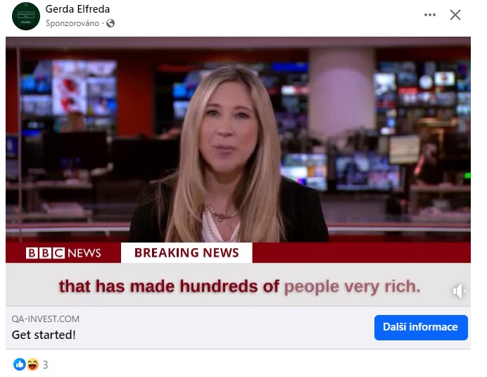The width and height of the screenshot is (487, 377).
Task: Open the reactions count showing 3
Action: [x=45, y=364]
